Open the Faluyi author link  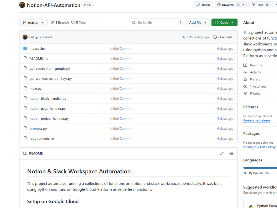pyautogui.click(x=34, y=37)
